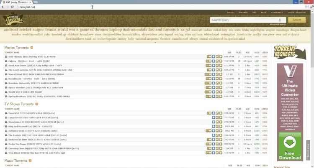Click the blue icon in Monsters University row

click(214, 83)
